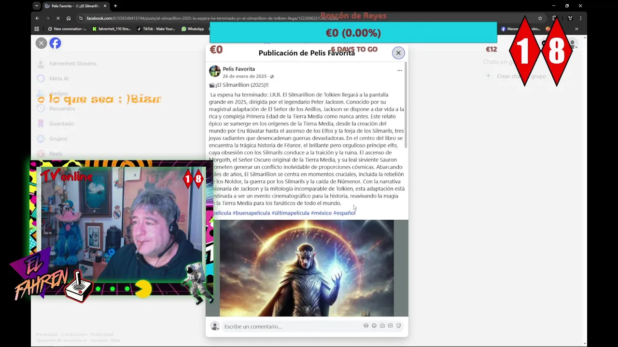Click the browser forward arrow
This screenshot has height=347, width=618.
47,18
